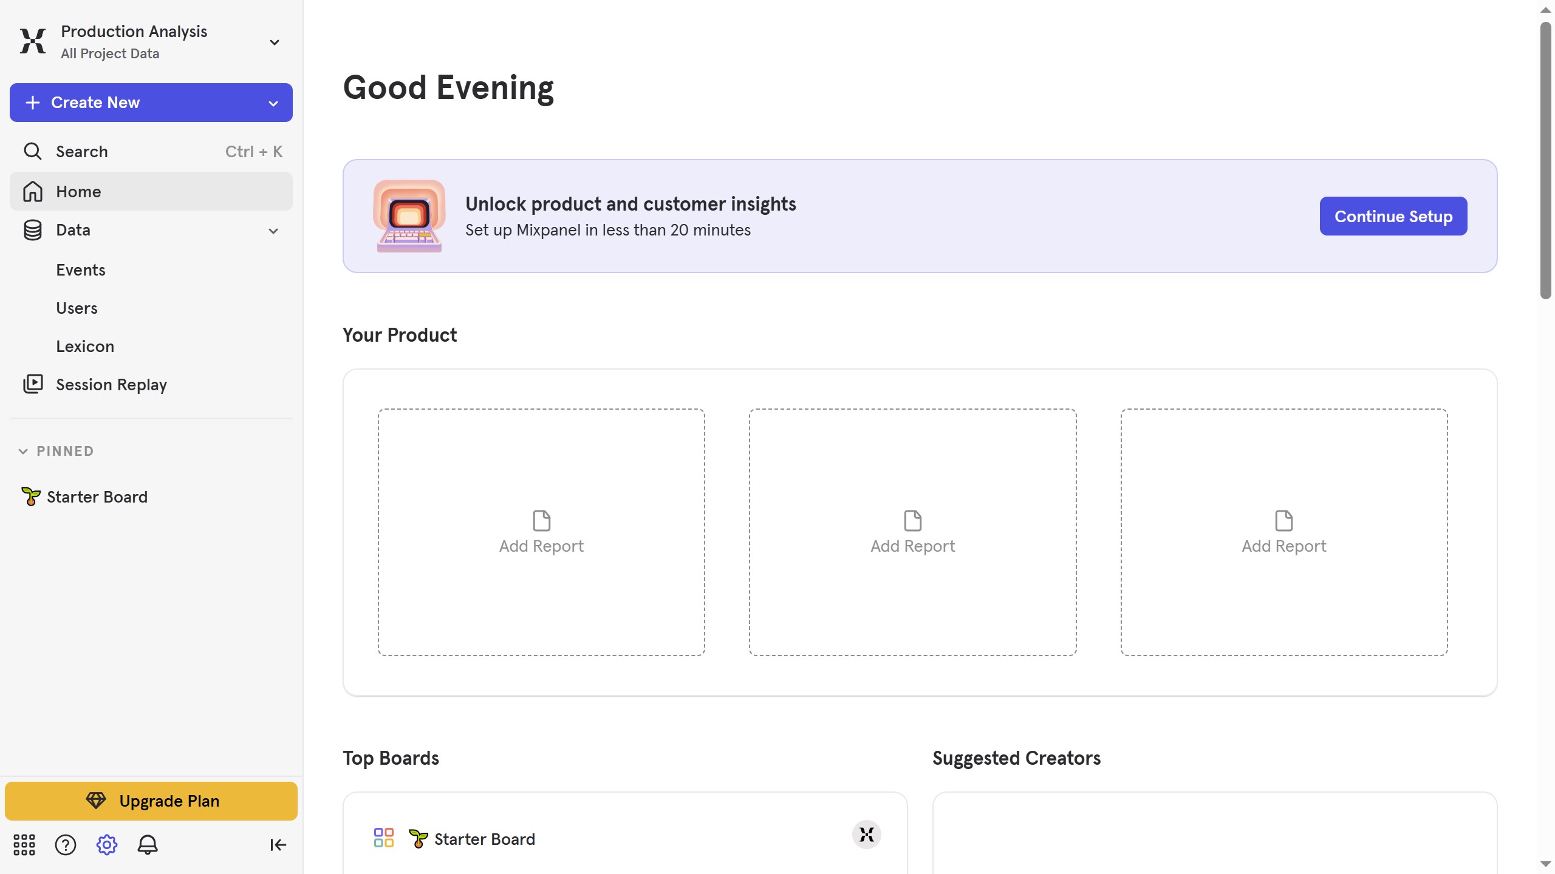Screen dimensions: 1555x874
Task: Click the sprout icon in Top Boards card
Action: tap(419, 839)
